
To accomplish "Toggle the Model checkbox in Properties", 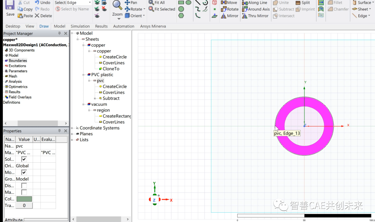I will click(x=24, y=172).
